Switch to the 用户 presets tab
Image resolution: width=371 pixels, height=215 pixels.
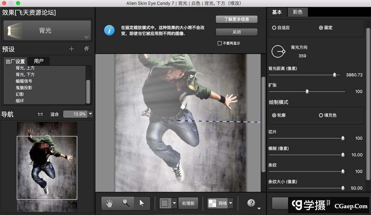[39, 61]
